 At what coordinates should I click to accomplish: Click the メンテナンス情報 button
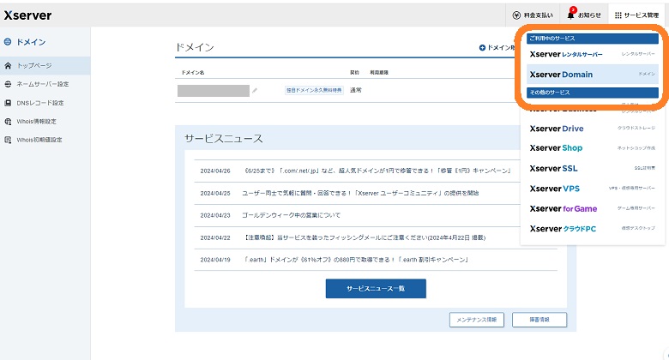pos(477,320)
